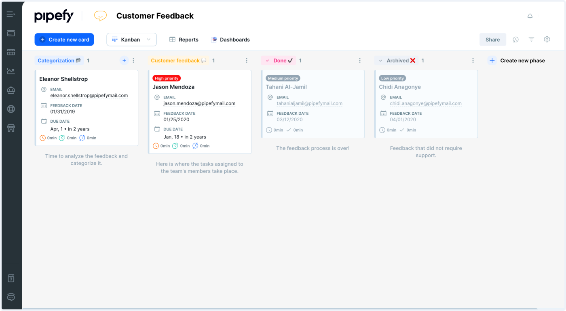Open the automations robot icon in sidebar
Image resolution: width=566 pixels, height=311 pixels.
[x=11, y=90]
